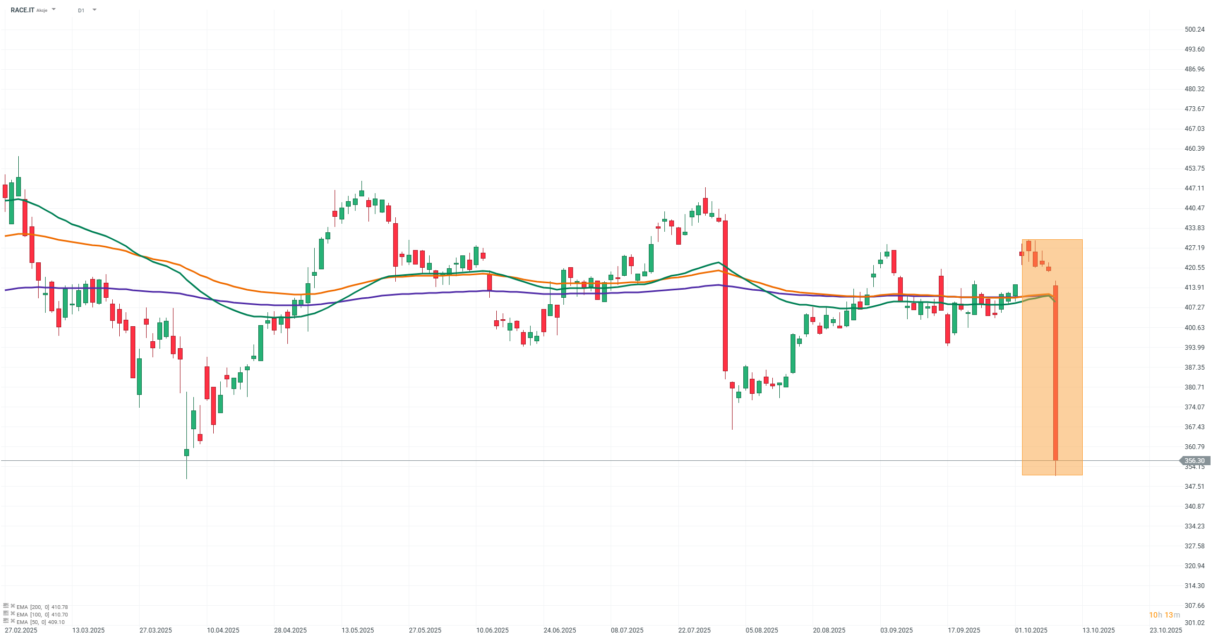The image size is (1217, 639).
Task: Click the 500.24 level on price axis
Action: (x=1194, y=30)
